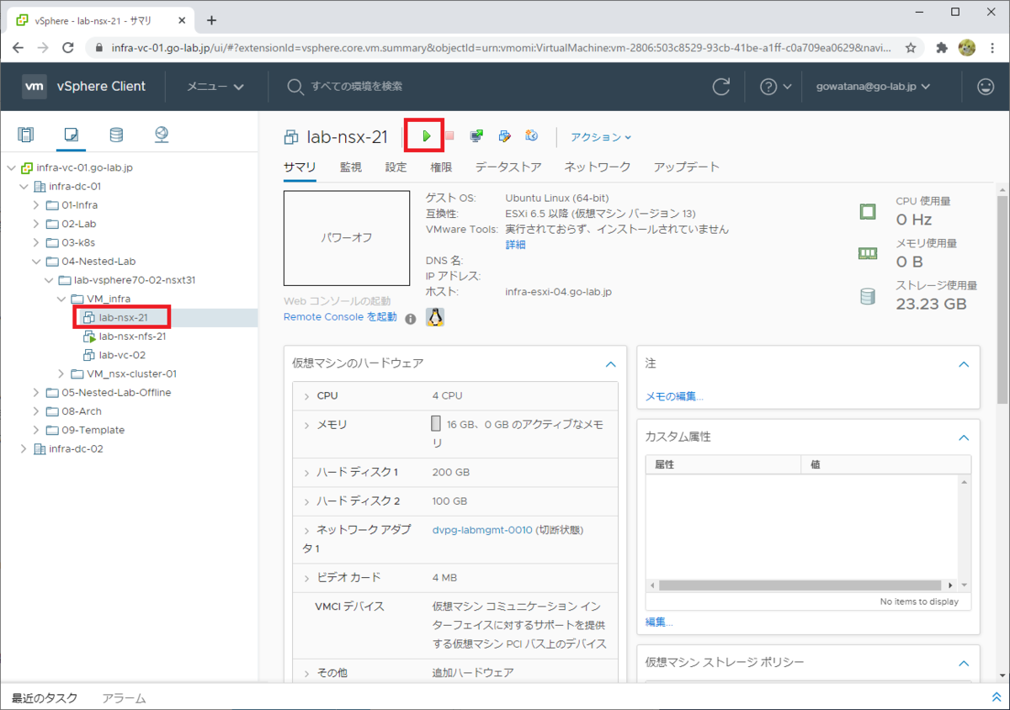Open the help menu icon
This screenshot has width=1010, height=710.
pyautogui.click(x=768, y=87)
